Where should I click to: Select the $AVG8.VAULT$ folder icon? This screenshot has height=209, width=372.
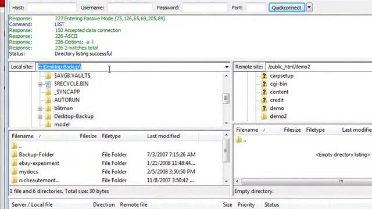coord(48,76)
